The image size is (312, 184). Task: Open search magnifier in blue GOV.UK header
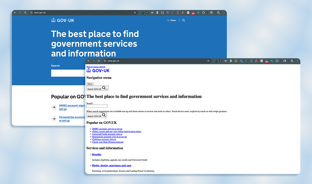tap(183, 20)
